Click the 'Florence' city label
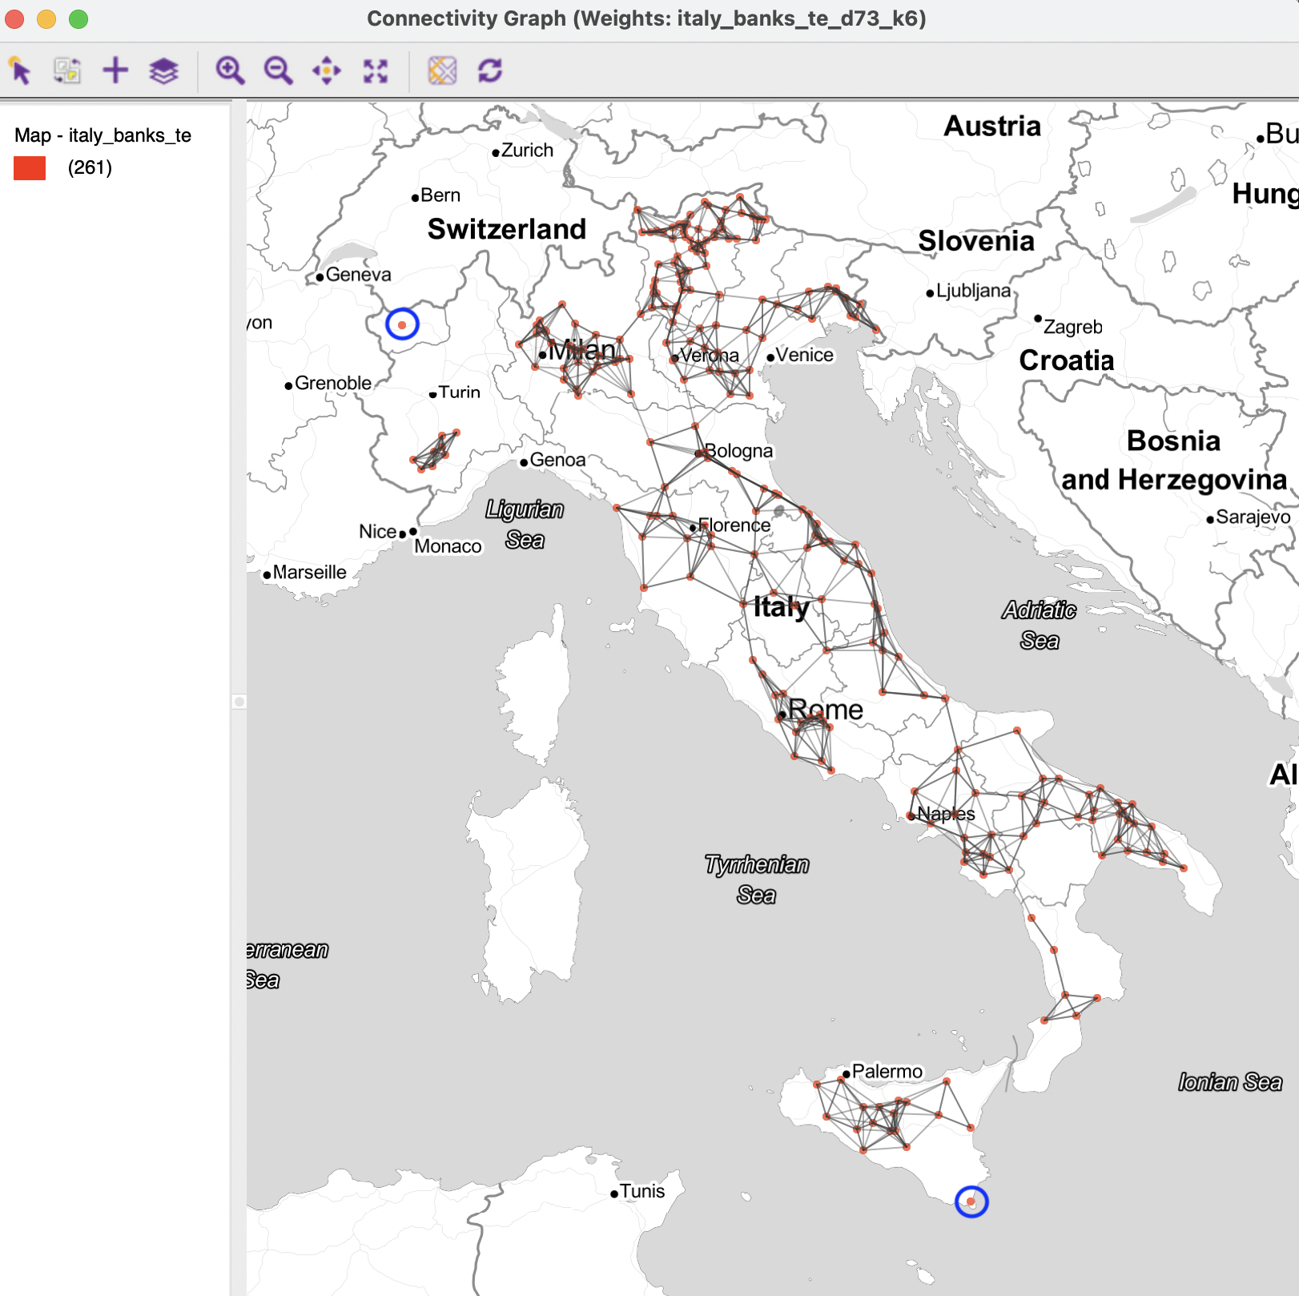 click(x=734, y=525)
